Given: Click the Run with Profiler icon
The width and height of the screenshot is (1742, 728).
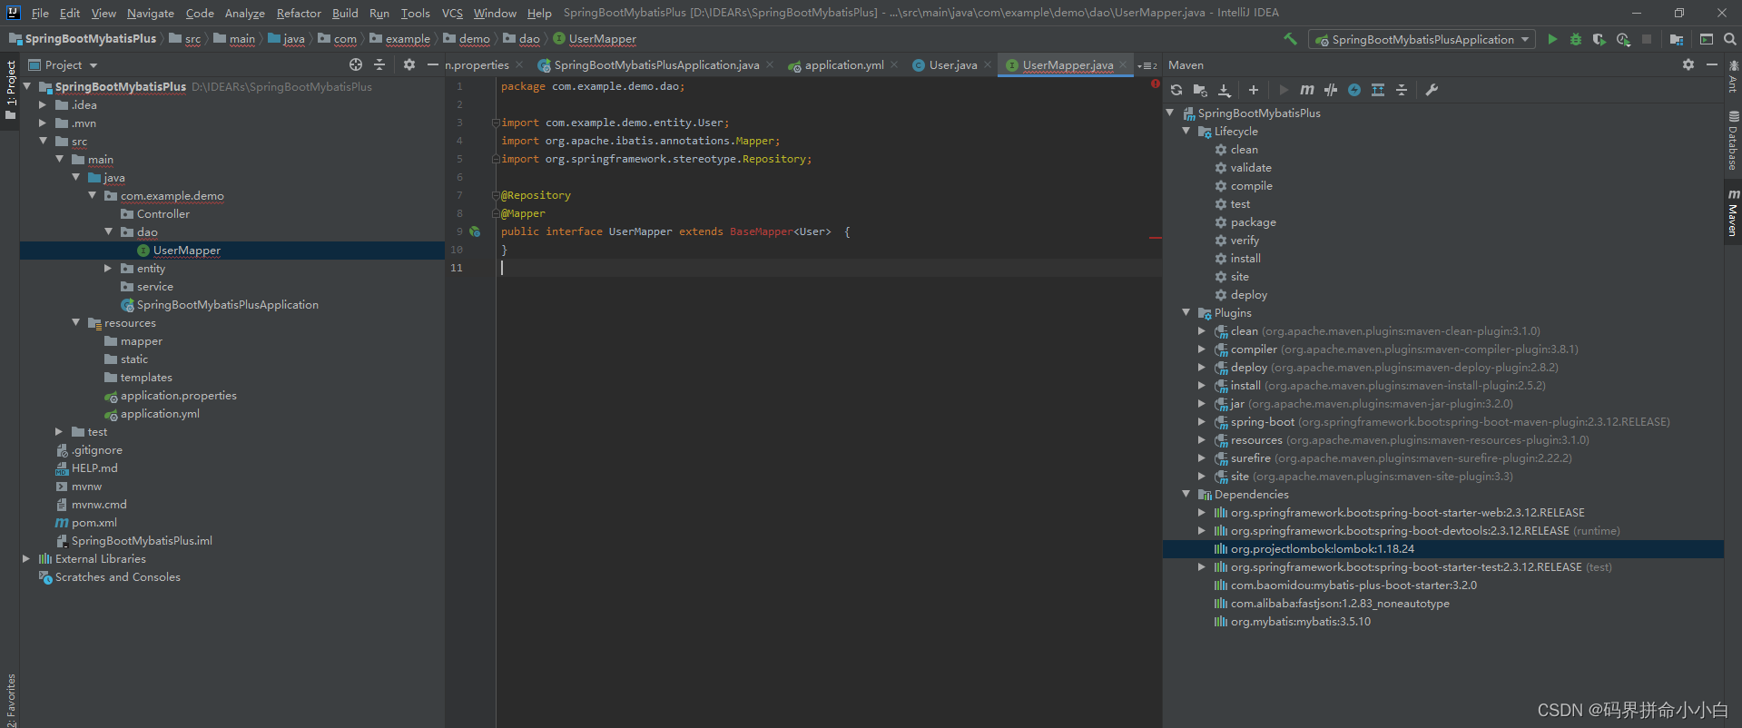Looking at the screenshot, I should (x=1623, y=39).
